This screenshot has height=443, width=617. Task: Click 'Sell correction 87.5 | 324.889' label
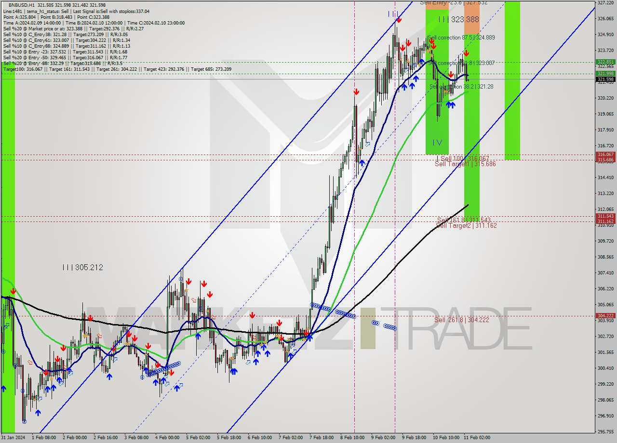(461, 38)
